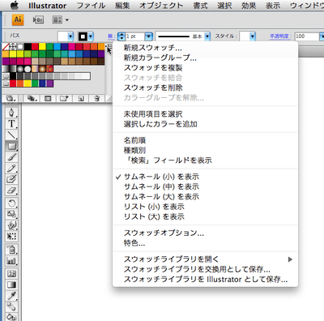The width and height of the screenshot is (324, 321).
Task: Open the Illustrator application menu
Action: tap(47, 6)
